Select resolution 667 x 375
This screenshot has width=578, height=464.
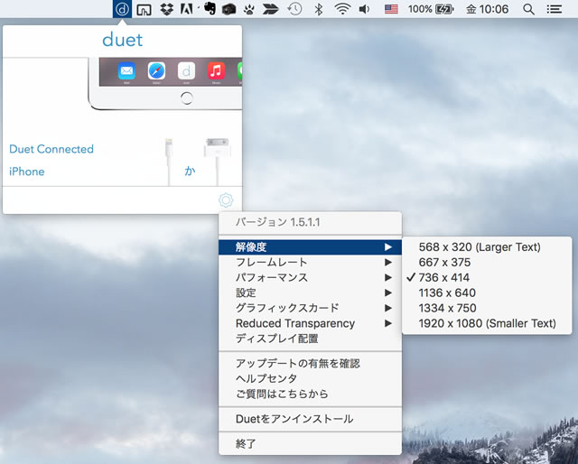pos(487,263)
